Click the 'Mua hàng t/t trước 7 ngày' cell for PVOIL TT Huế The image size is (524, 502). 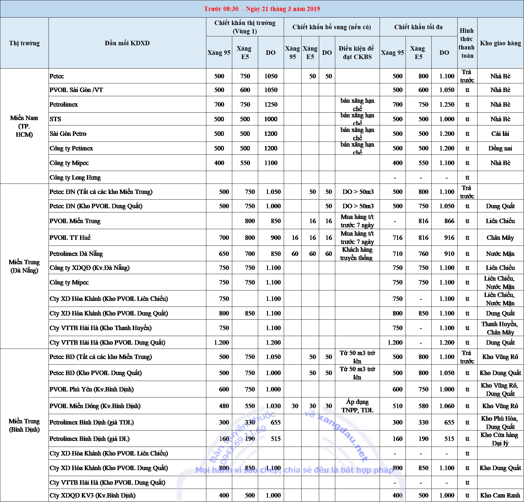(357, 237)
